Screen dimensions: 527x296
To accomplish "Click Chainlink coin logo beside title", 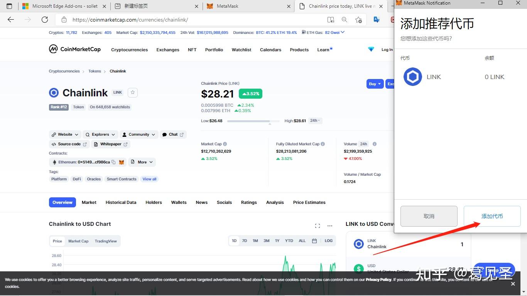I will tap(54, 93).
